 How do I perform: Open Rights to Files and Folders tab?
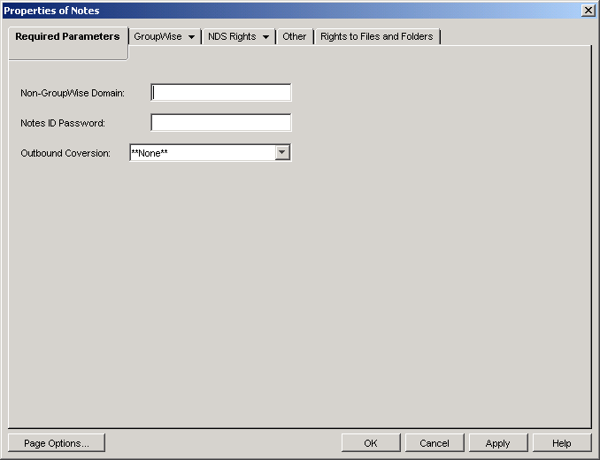click(x=377, y=36)
